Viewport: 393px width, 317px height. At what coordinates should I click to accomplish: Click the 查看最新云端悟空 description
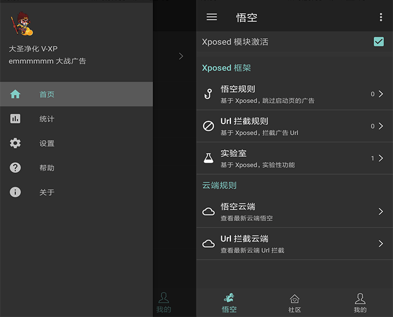pos(246,218)
